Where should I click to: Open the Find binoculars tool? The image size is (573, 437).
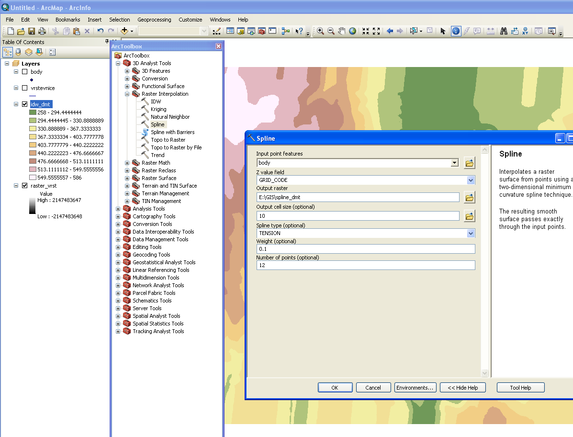pyautogui.click(x=504, y=31)
